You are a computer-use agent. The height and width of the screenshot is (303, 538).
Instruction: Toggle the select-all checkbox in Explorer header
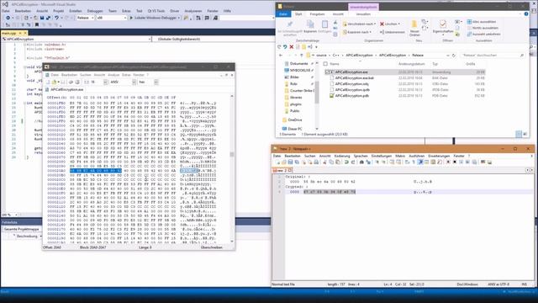tap(325, 64)
